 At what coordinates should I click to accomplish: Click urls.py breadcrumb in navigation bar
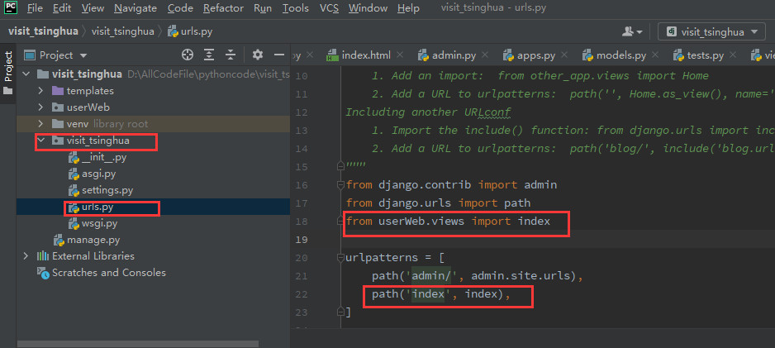tap(191, 31)
